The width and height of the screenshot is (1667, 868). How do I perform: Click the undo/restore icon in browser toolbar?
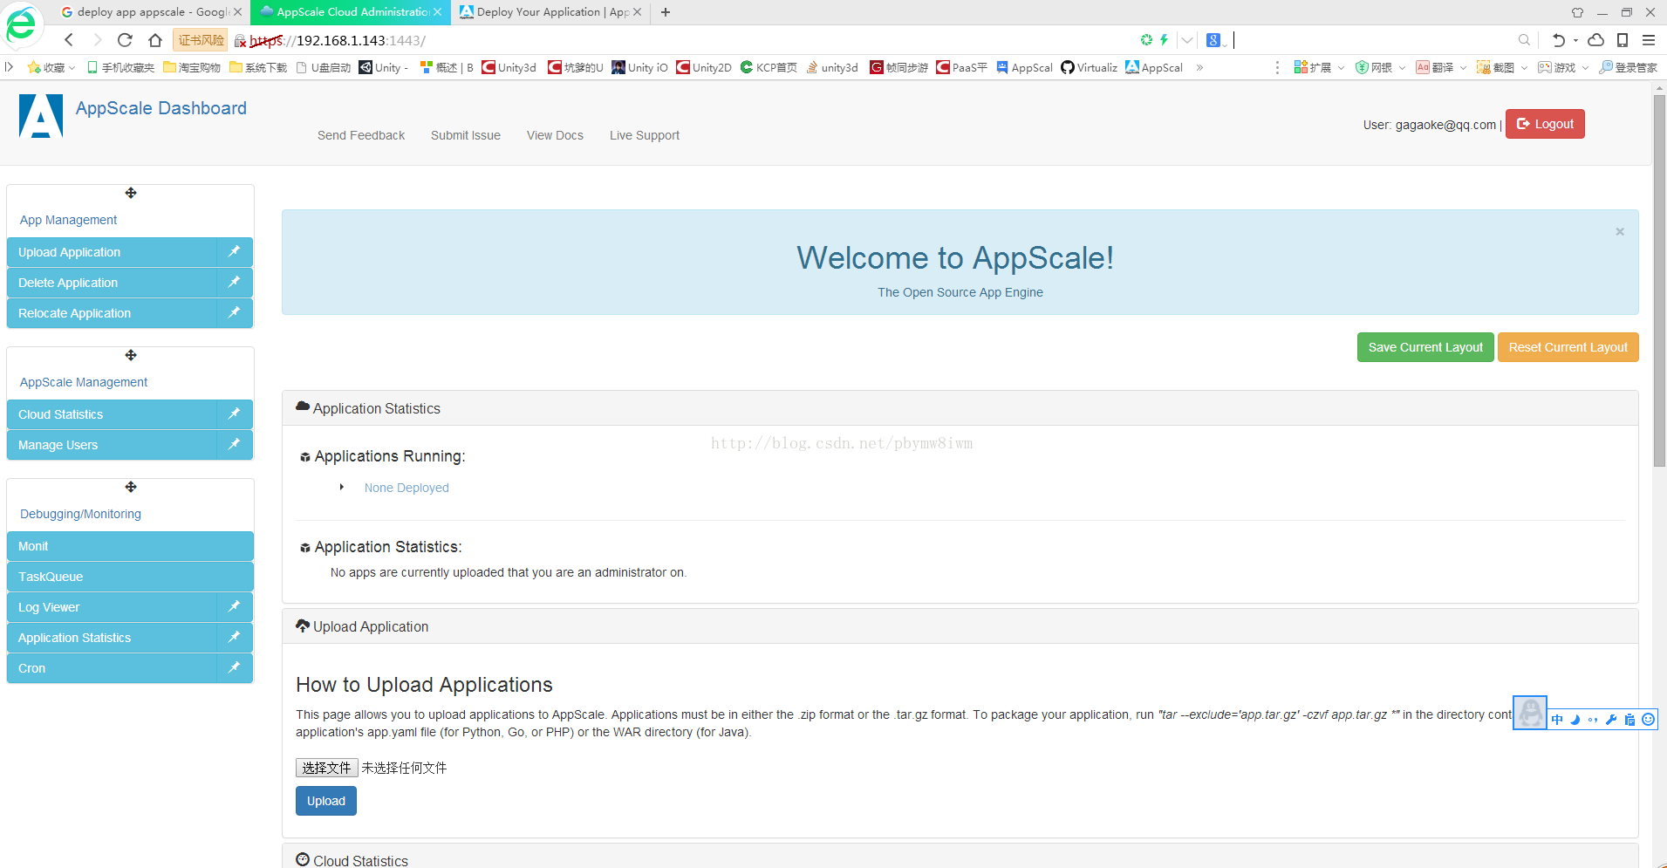pyautogui.click(x=1558, y=40)
